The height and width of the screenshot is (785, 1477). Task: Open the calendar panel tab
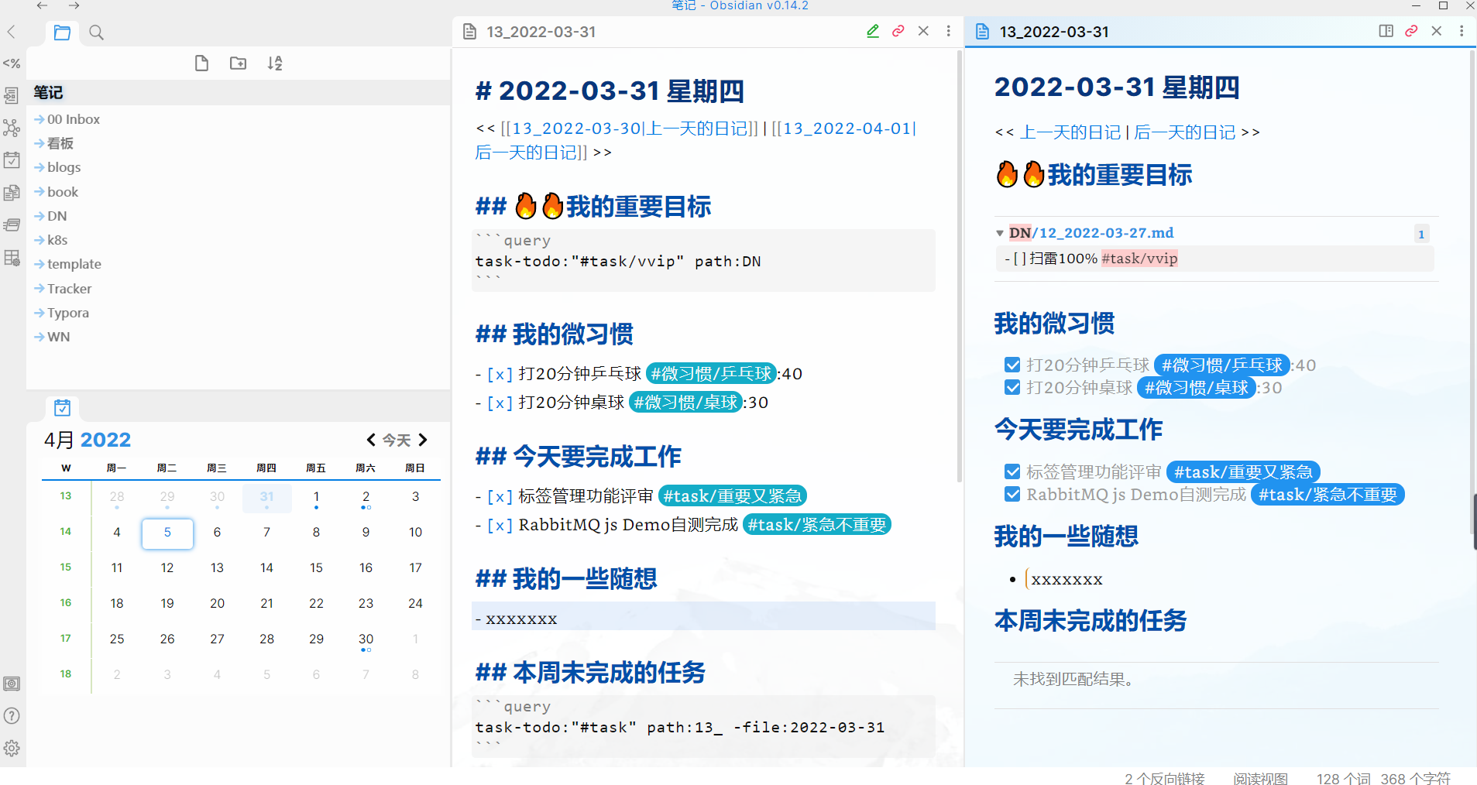click(x=63, y=407)
